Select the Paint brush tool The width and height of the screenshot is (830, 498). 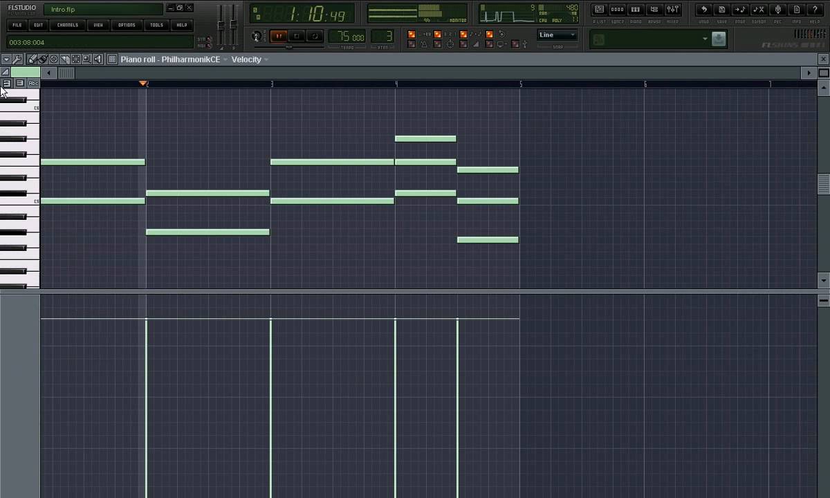pyautogui.click(x=42, y=59)
